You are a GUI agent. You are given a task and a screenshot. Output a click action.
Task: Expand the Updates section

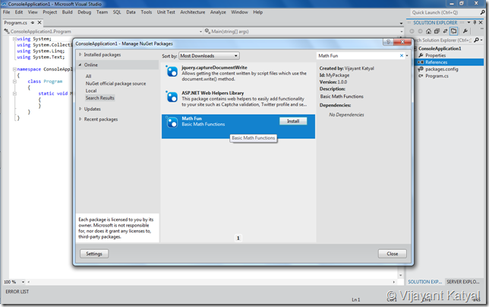pos(80,109)
